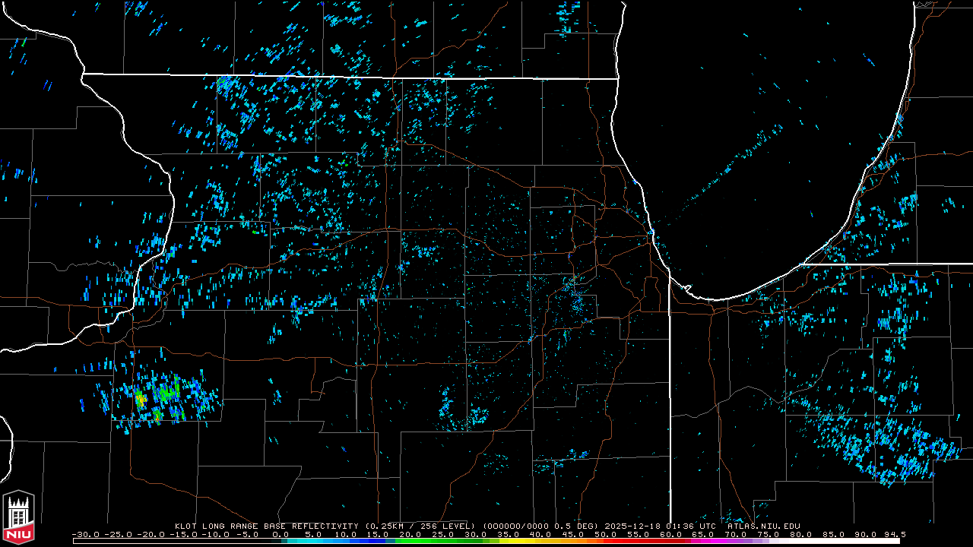The width and height of the screenshot is (973, 547).
Task: Click the cyan-blue segment of the color bar
Action: [x=334, y=541]
